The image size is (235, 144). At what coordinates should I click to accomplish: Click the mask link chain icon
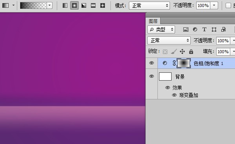pos(174,63)
